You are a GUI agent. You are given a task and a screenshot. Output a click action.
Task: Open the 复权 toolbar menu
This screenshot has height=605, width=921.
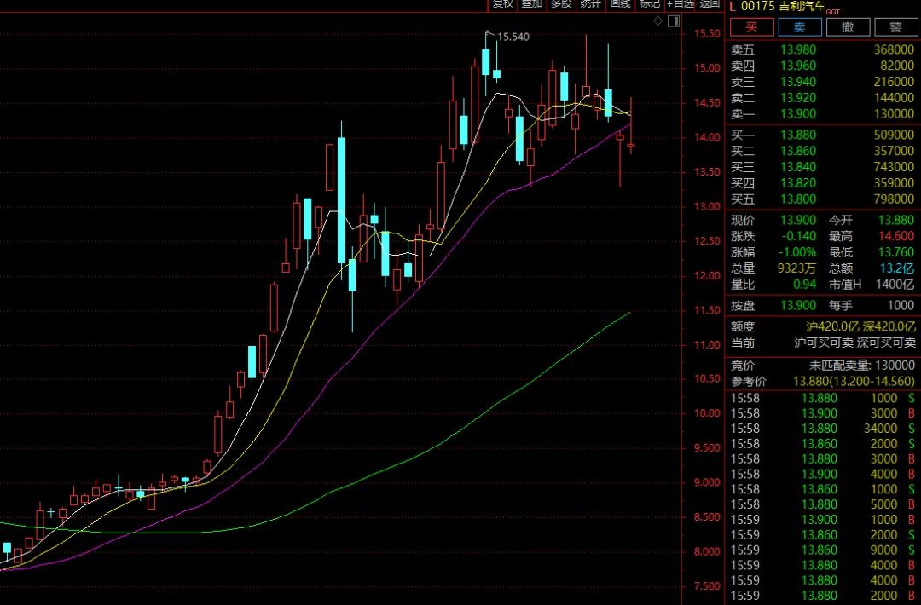(502, 4)
